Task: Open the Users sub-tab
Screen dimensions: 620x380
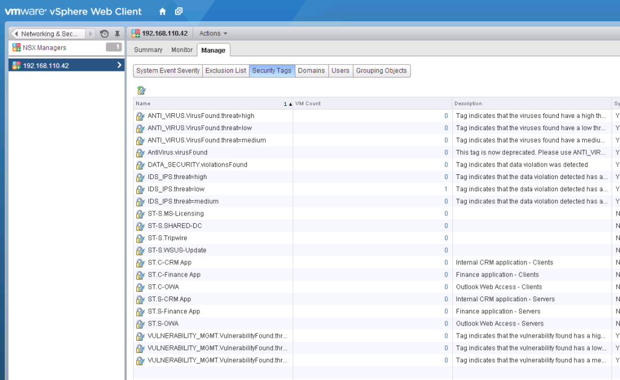Action: [x=340, y=71]
